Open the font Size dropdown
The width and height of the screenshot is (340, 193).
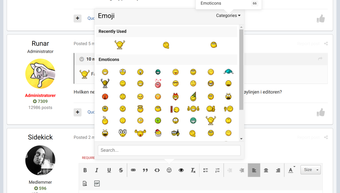pyautogui.click(x=310, y=170)
